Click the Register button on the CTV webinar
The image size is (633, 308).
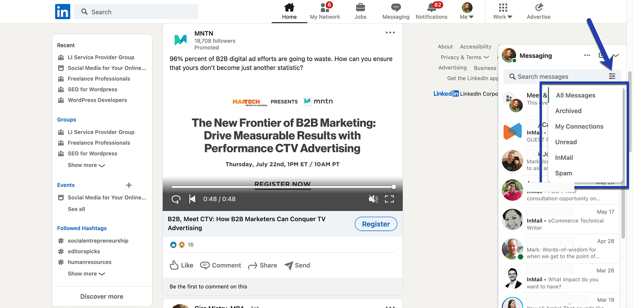pos(376,224)
